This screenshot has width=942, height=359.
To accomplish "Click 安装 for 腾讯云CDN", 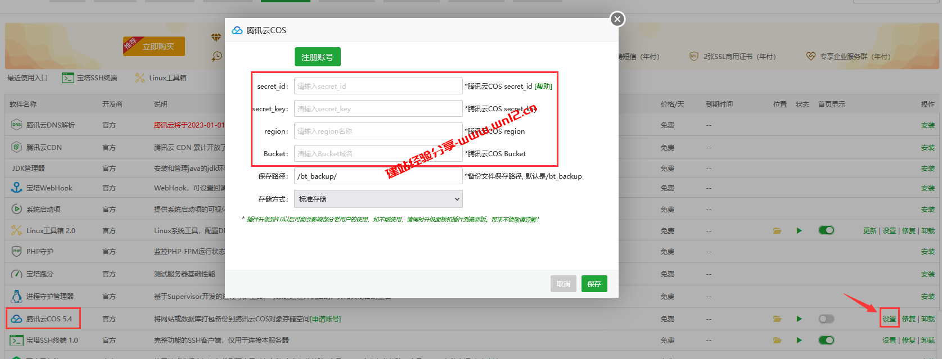I will click(928, 148).
